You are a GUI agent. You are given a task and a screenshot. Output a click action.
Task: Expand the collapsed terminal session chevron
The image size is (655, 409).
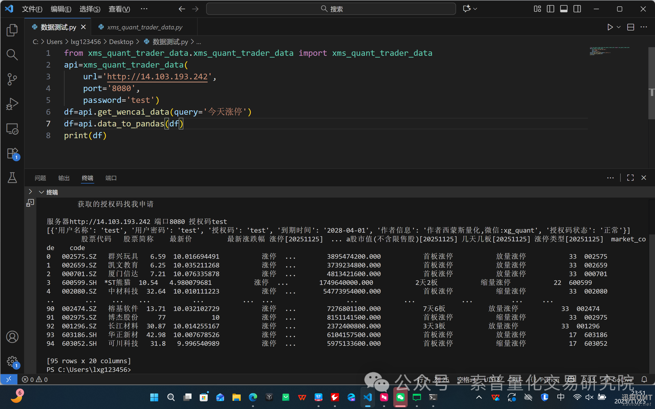30,191
